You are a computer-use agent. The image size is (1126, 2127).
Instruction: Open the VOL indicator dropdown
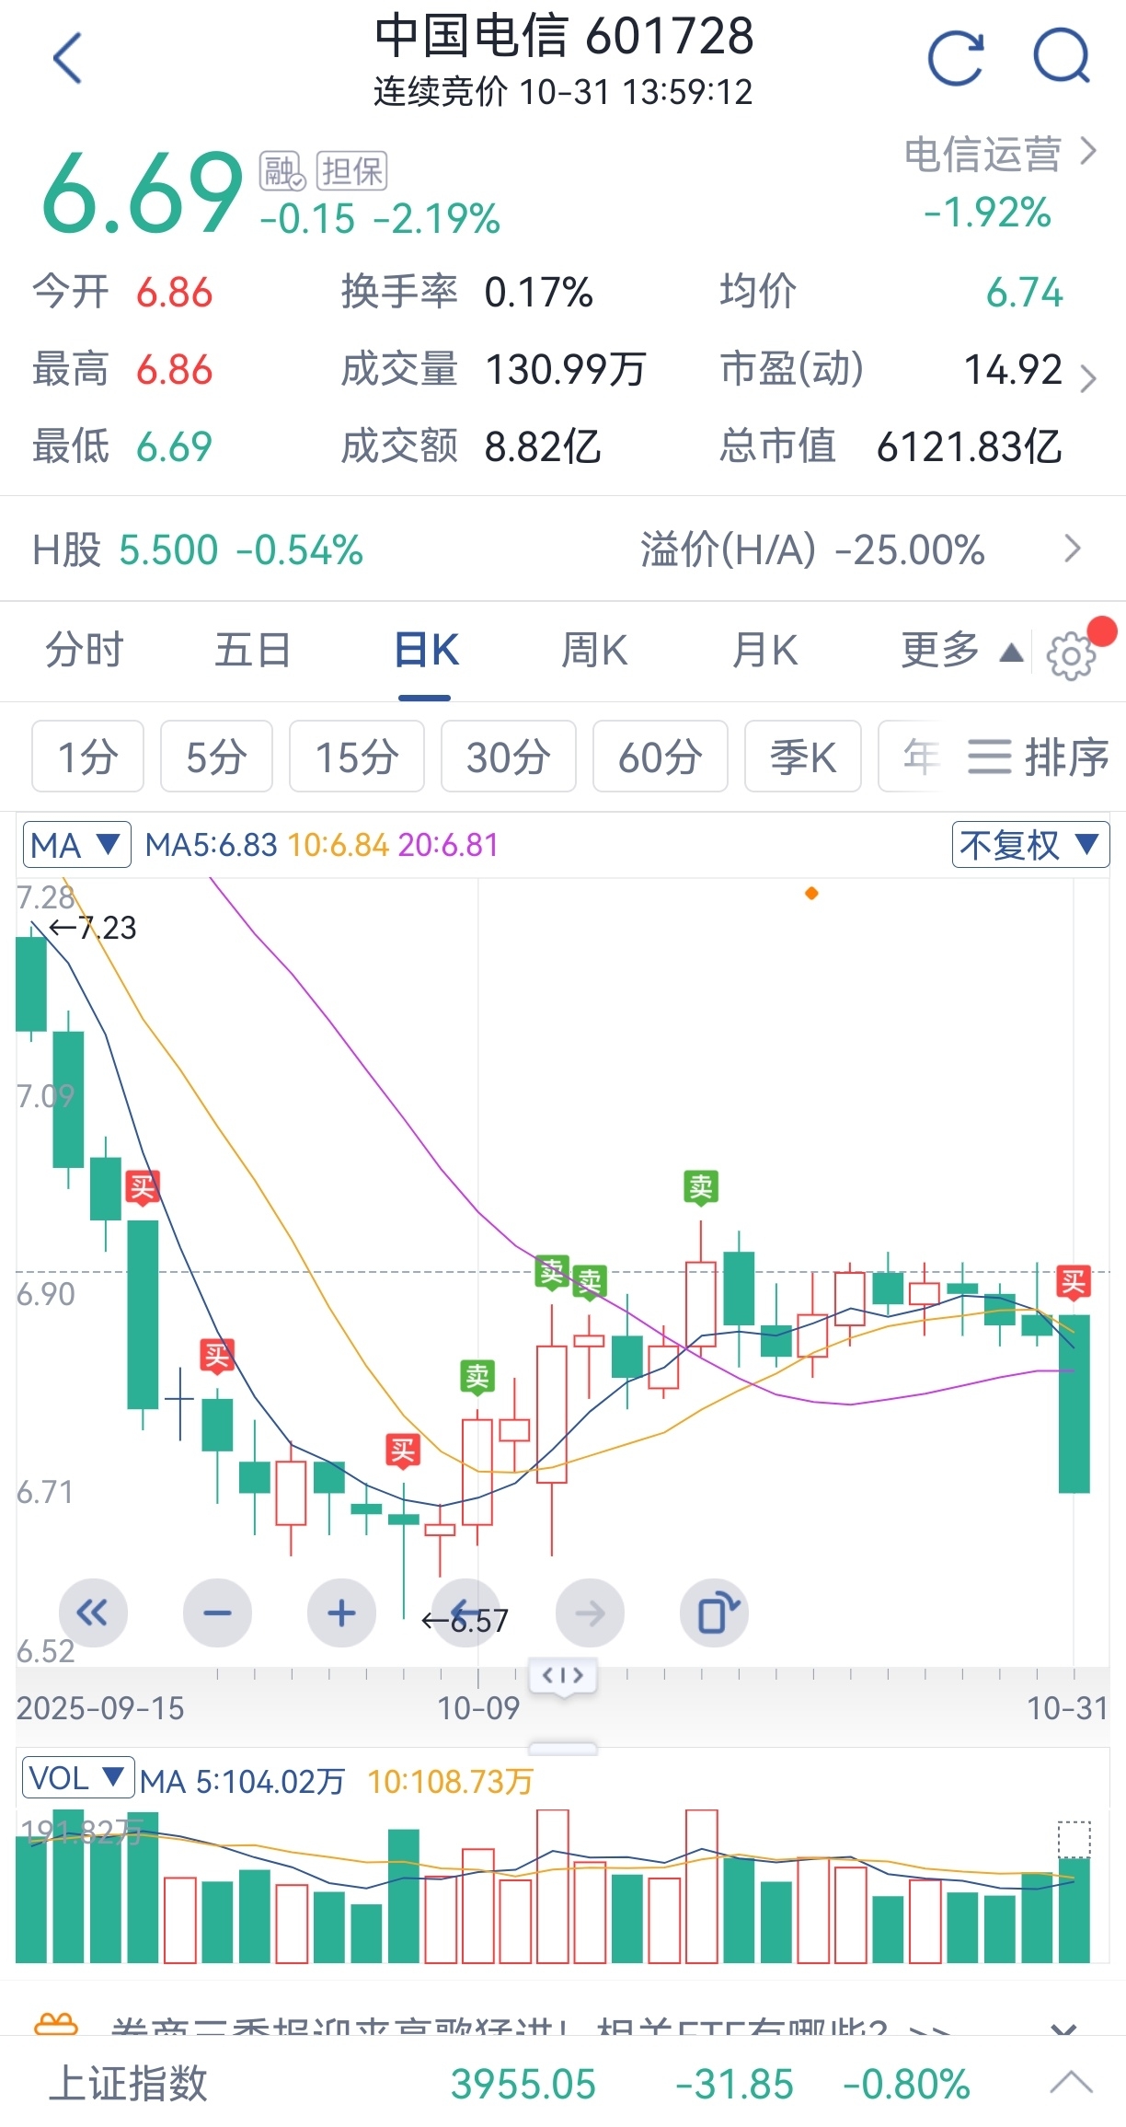(x=77, y=1777)
